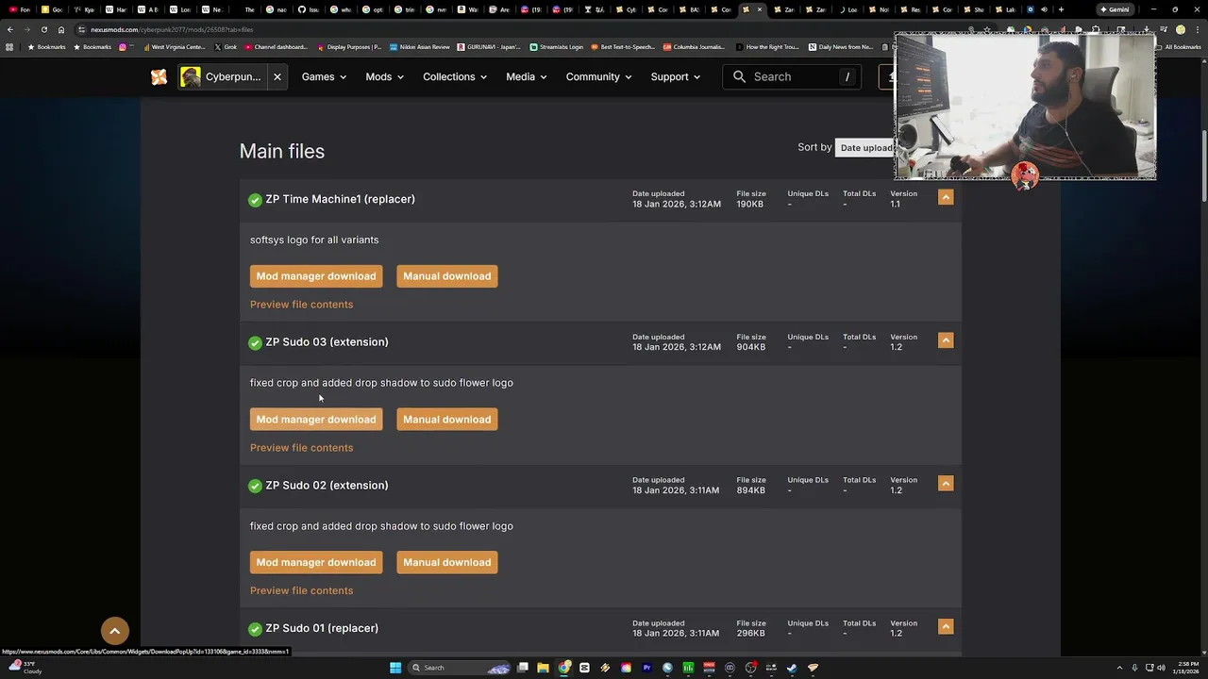Focus the site Search field
Image resolution: width=1208 pixels, height=679 pixels.
tap(792, 76)
